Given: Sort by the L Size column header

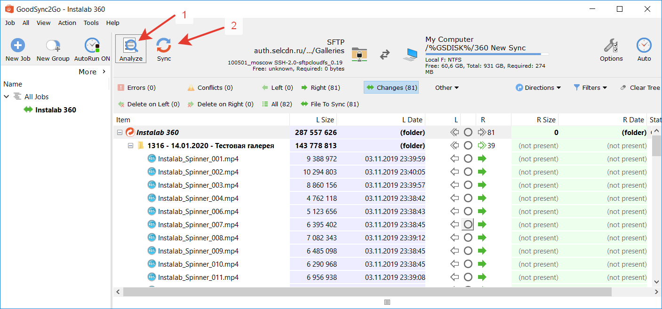Looking at the screenshot, I should click(313, 120).
